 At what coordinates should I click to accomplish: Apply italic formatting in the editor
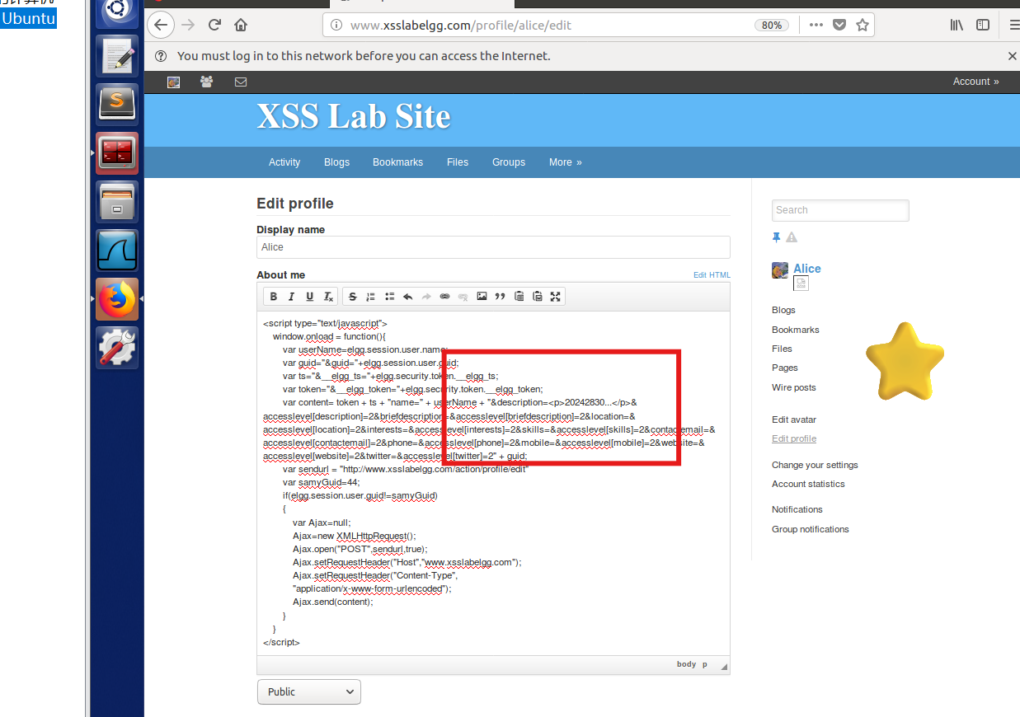(292, 297)
